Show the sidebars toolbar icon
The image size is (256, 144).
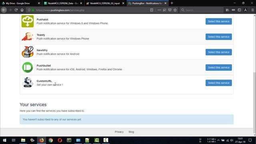[x=239, y=10]
